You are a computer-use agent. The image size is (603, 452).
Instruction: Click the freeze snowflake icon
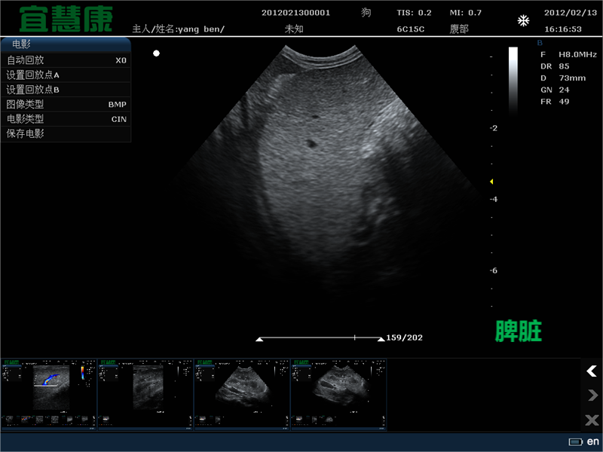click(523, 21)
